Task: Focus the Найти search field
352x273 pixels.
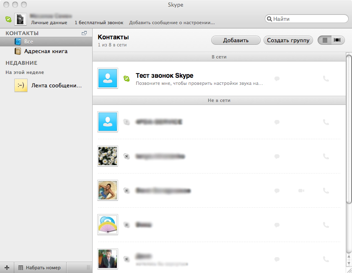Action: coord(307,19)
